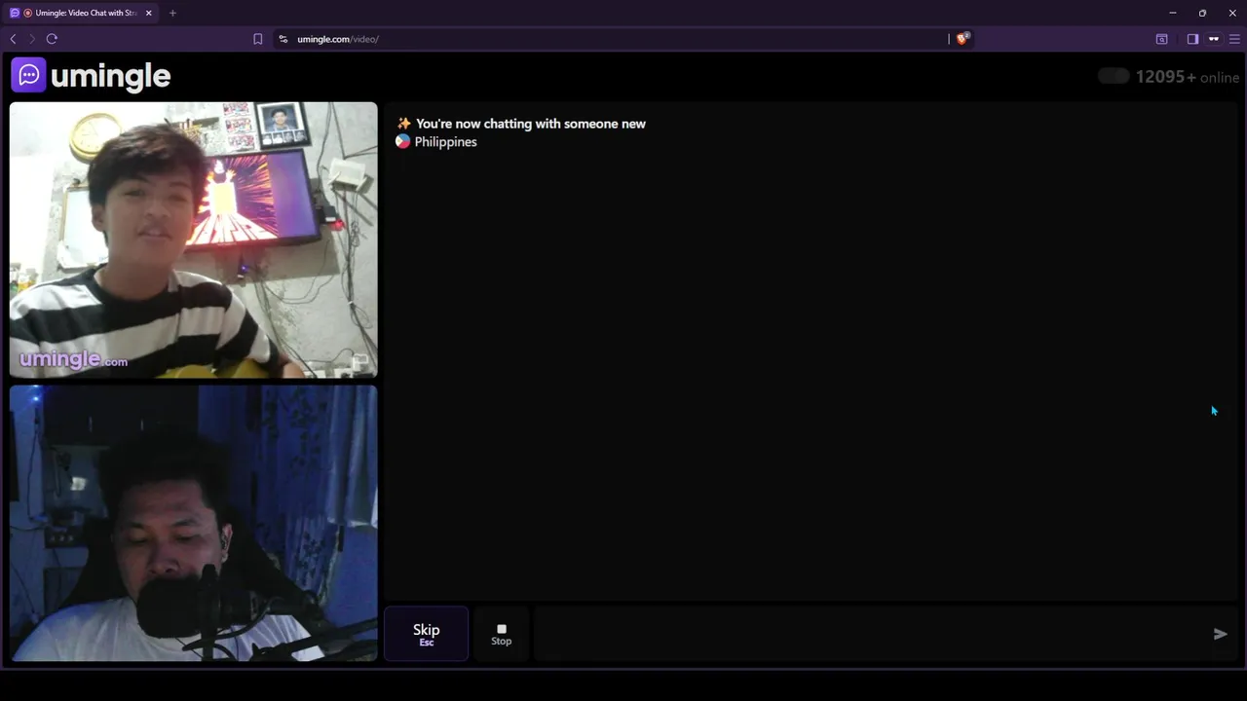The height and width of the screenshot is (701, 1247).
Task: Go back to the previous page
Action: pos(13,39)
